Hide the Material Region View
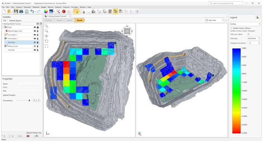 pyautogui.click(x=35, y=31)
